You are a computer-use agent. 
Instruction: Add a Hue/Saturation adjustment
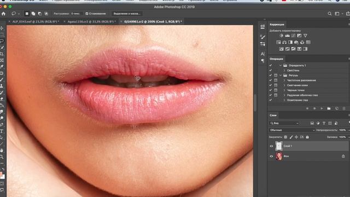(x=278, y=42)
